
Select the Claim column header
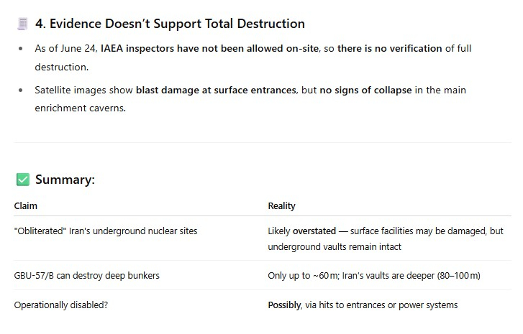click(26, 206)
